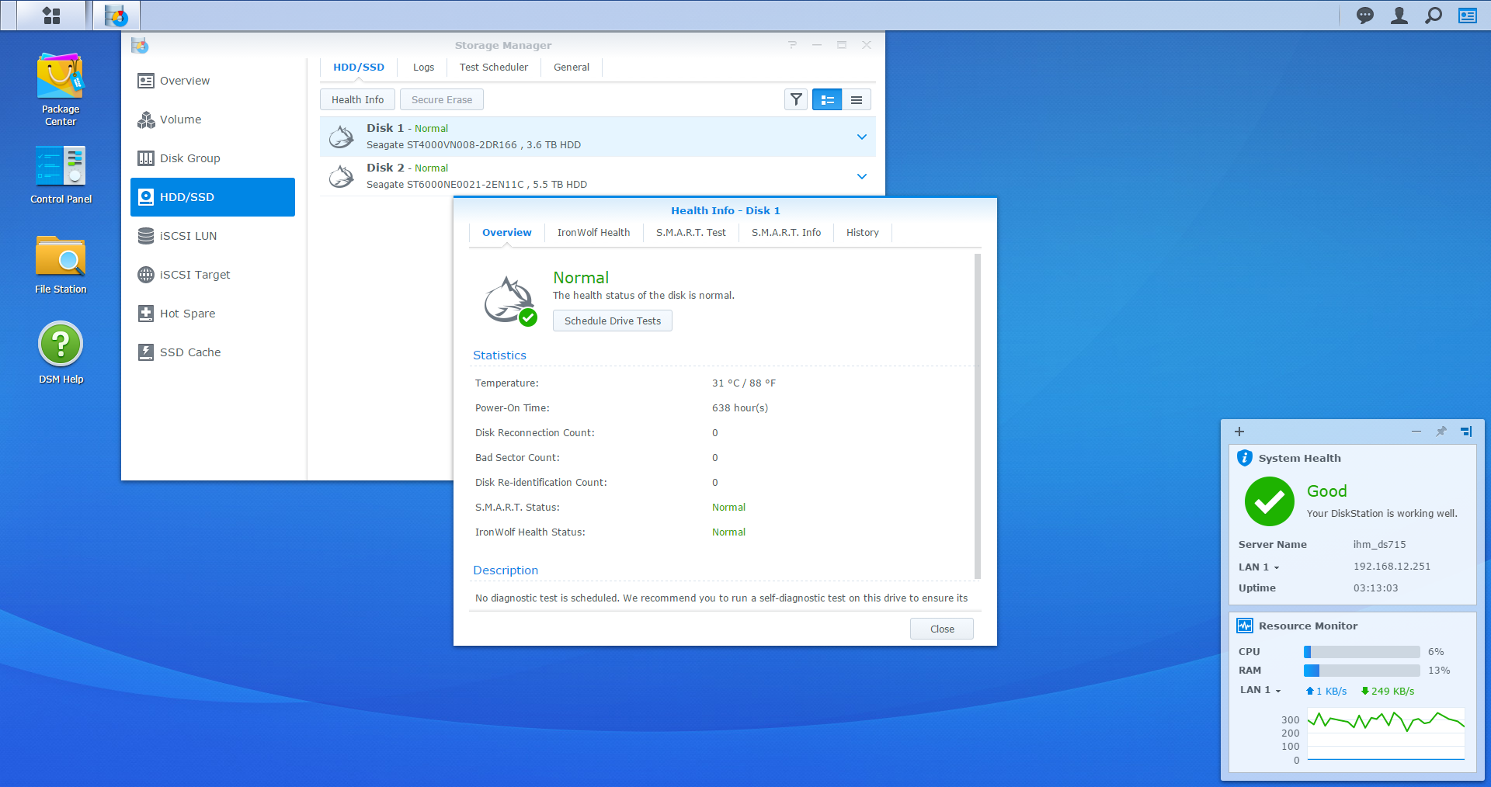Switch to S.M.A.R.T. Info tab
This screenshot has width=1491, height=787.
click(786, 233)
